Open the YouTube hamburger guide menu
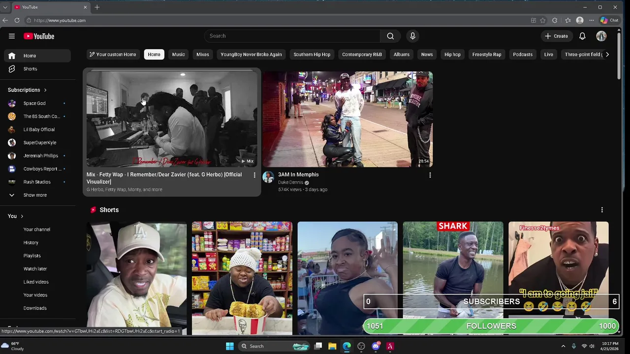The height and width of the screenshot is (354, 630). (12, 36)
